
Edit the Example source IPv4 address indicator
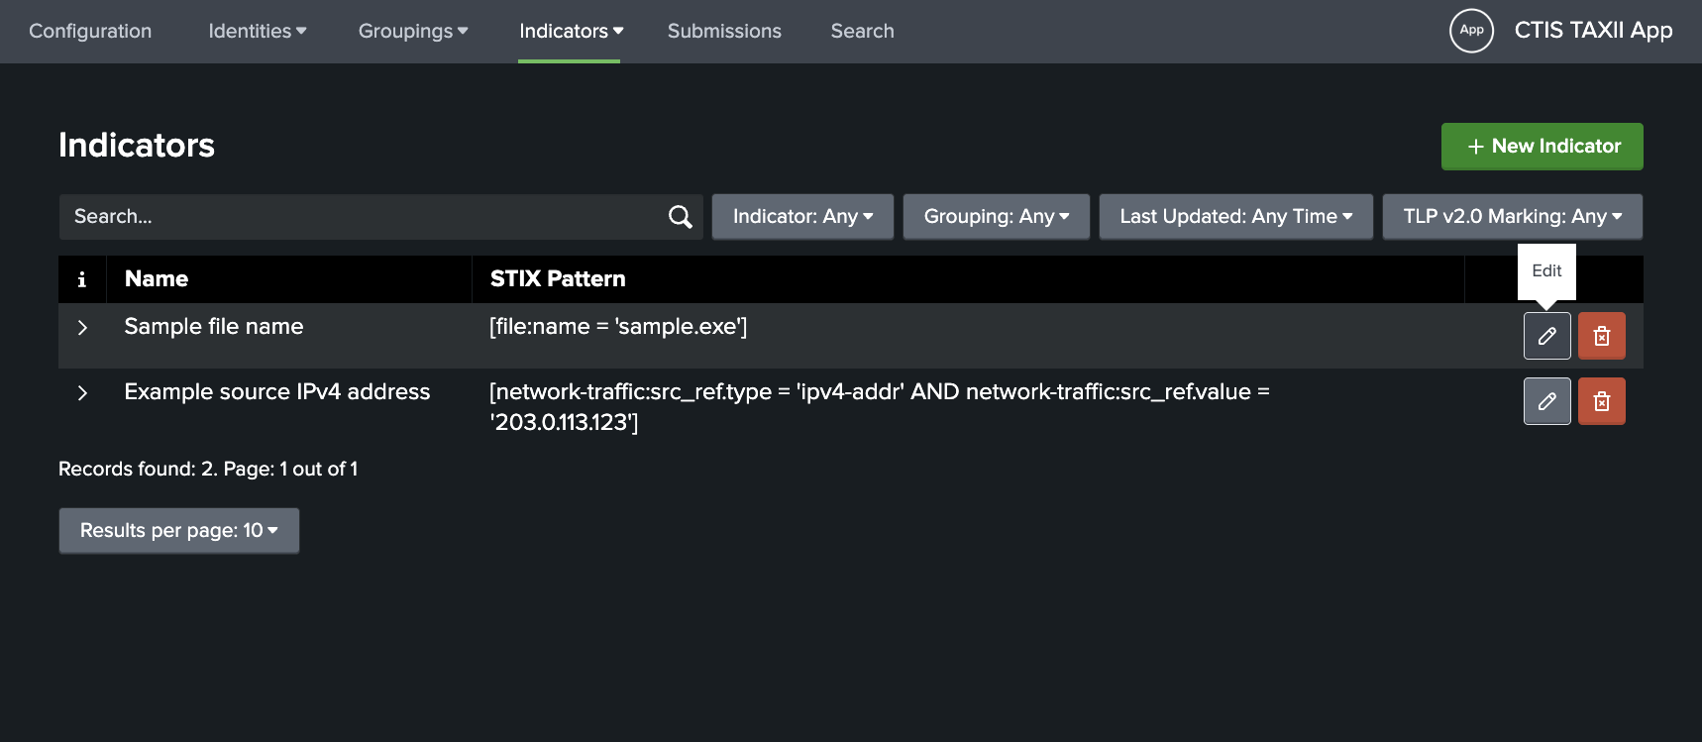1546,401
